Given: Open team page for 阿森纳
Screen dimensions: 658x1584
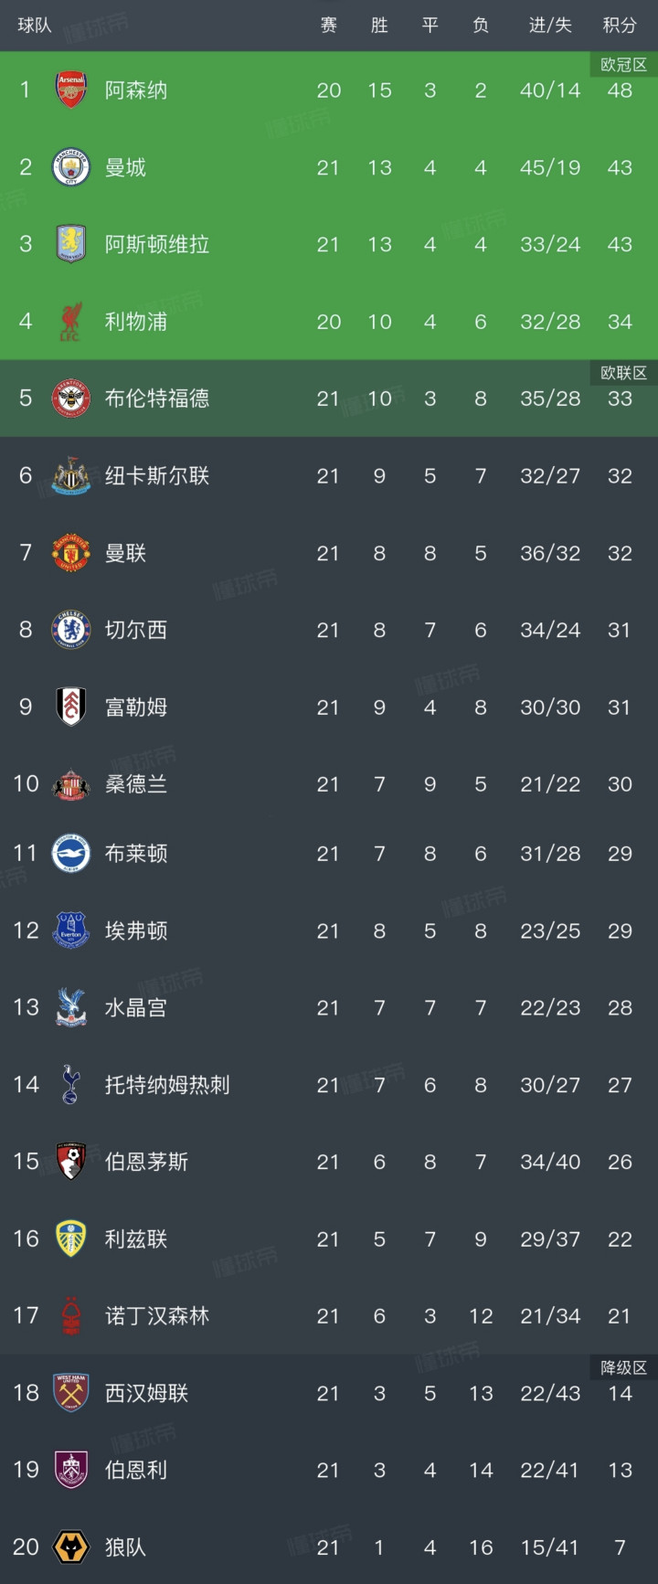Looking at the screenshot, I should click(136, 90).
